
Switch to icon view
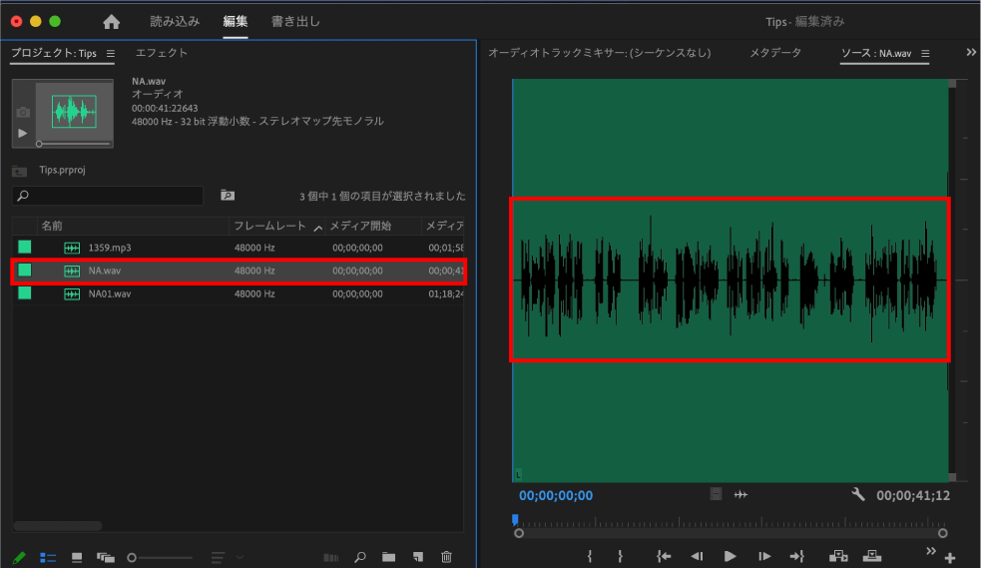[76, 557]
